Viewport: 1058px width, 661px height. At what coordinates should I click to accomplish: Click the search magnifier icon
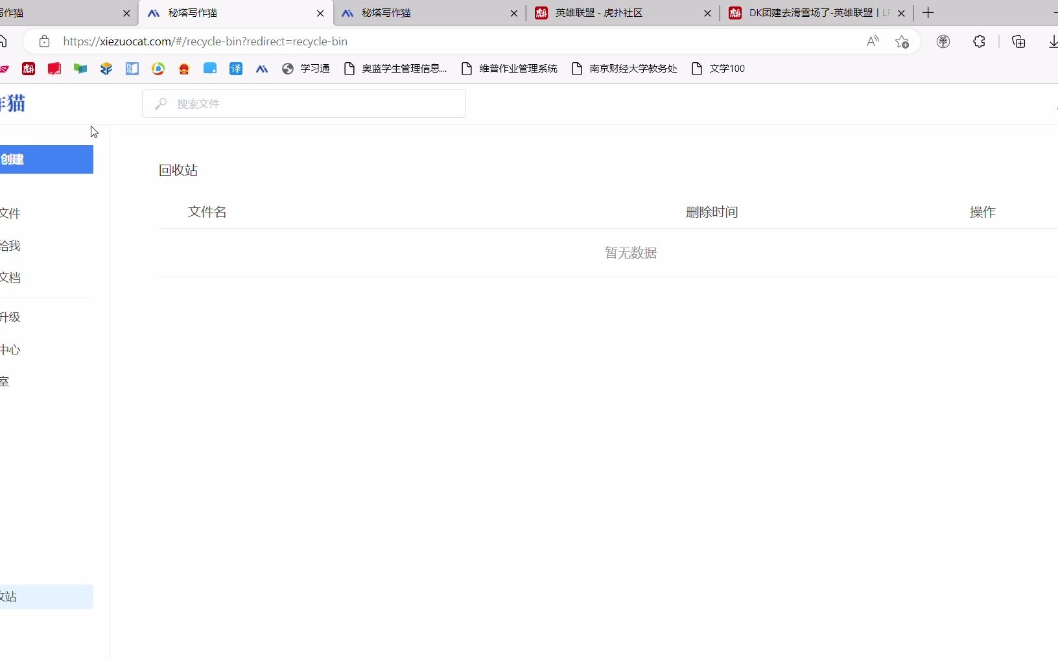[x=161, y=104]
